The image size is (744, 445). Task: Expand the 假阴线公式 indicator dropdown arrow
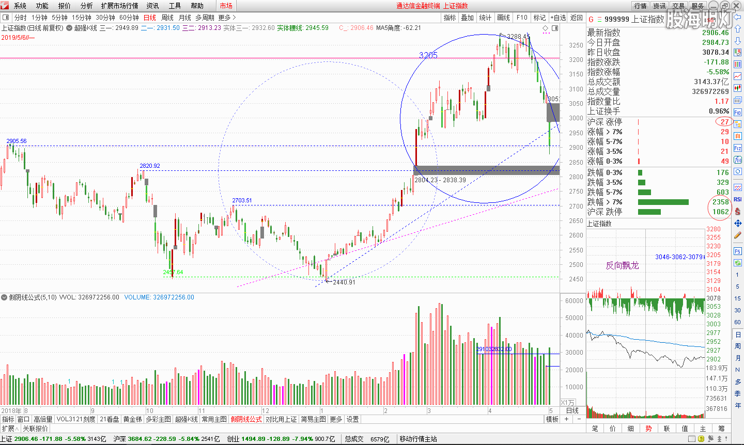tap(4, 297)
